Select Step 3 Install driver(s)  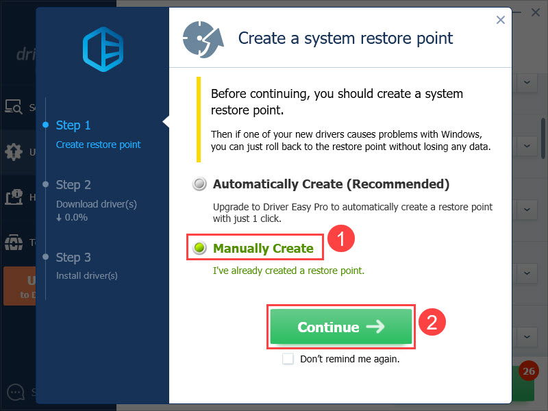(87, 266)
